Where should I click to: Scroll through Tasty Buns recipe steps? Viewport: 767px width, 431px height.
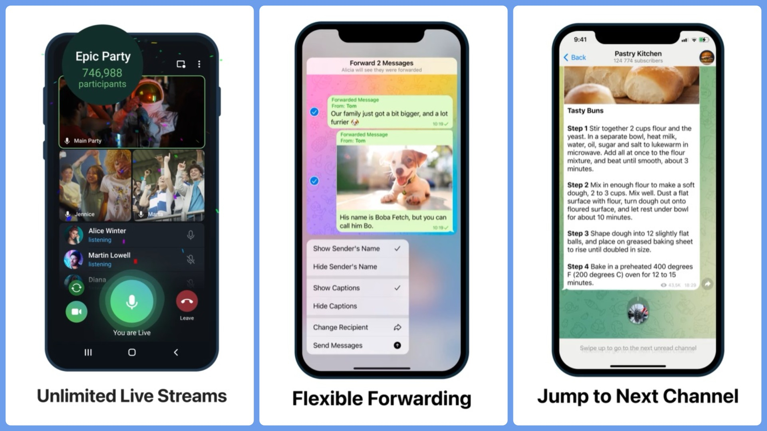click(x=630, y=205)
